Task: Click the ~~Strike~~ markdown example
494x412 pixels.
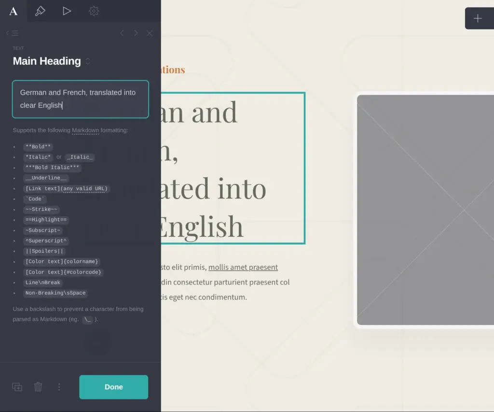Action: click(41, 210)
